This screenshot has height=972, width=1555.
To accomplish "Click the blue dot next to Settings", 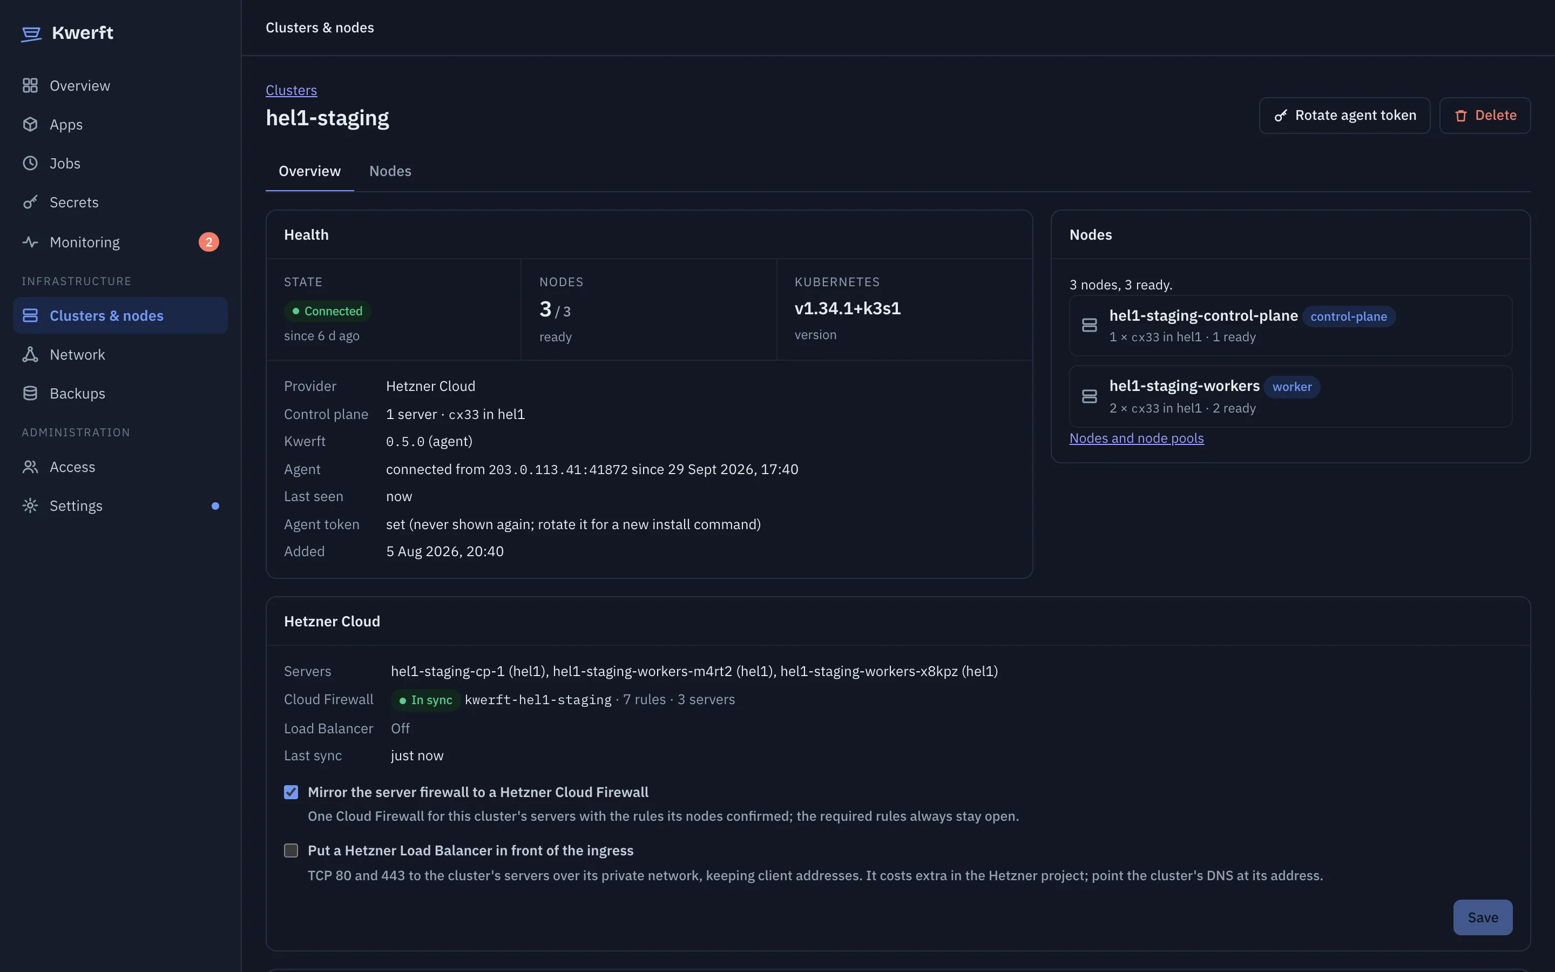I will click(215, 506).
